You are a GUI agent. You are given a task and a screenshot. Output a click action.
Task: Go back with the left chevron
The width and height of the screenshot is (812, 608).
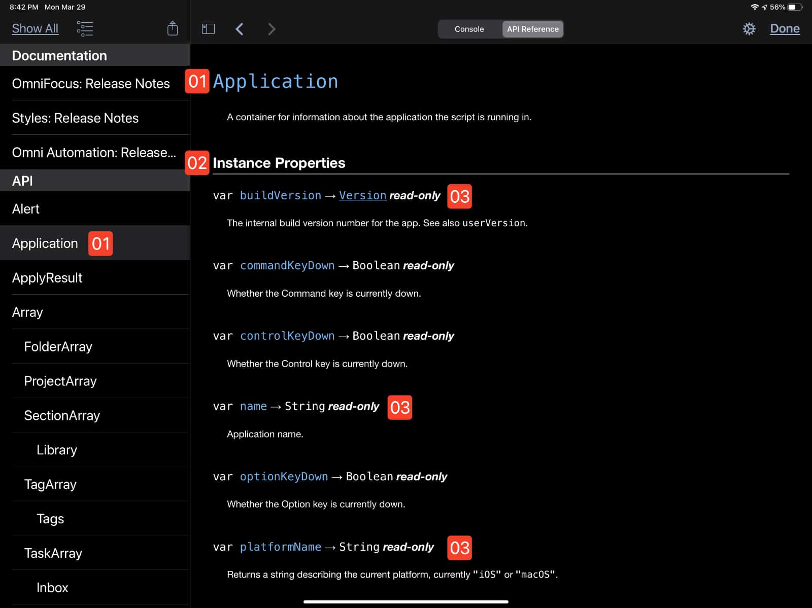click(x=240, y=29)
